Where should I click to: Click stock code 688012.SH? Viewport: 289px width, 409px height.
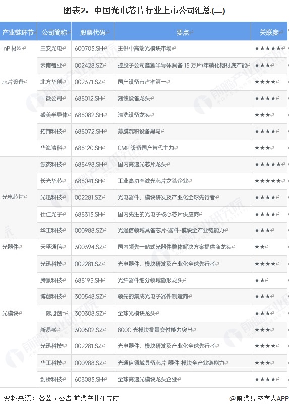pos(89,98)
